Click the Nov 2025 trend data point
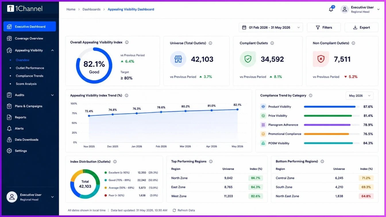Screen dimensions: 386x217 (x=89, y=116)
